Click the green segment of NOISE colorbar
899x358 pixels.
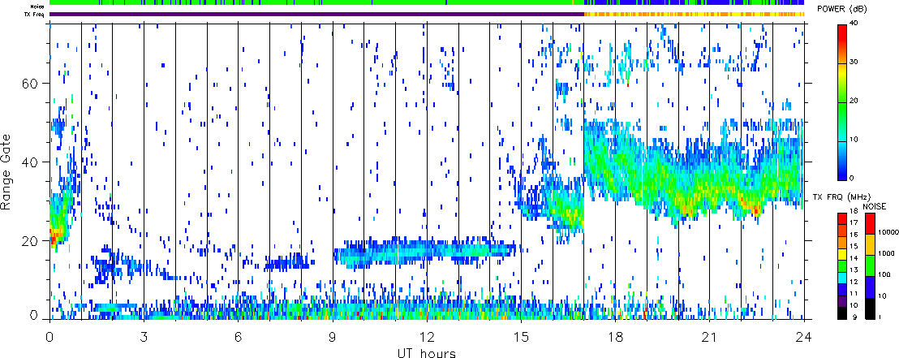(x=871, y=265)
